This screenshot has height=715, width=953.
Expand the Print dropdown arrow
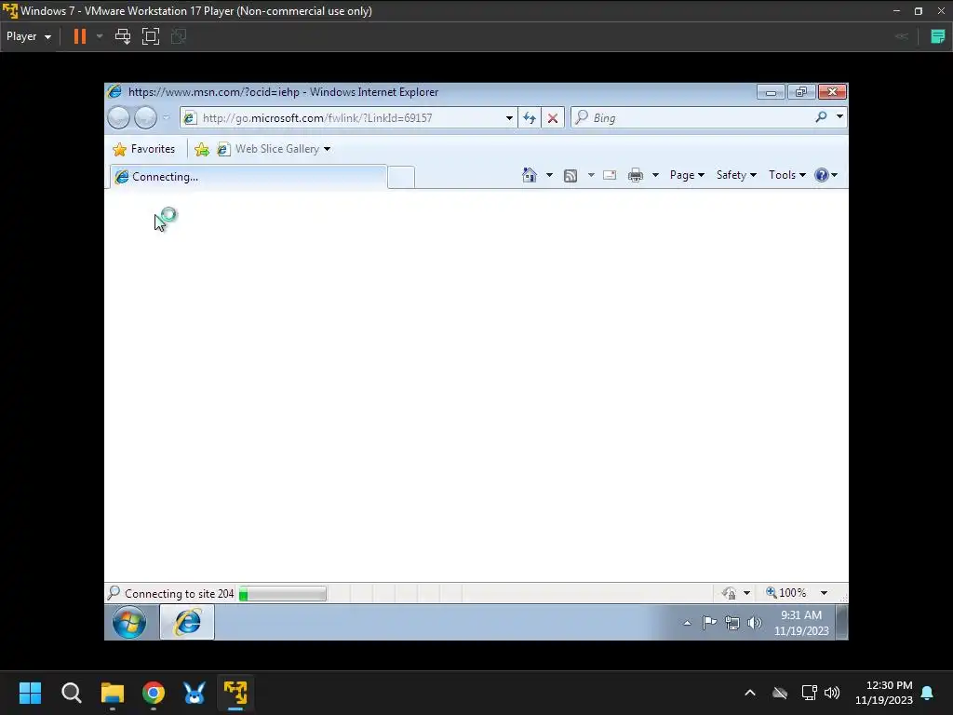click(x=655, y=175)
